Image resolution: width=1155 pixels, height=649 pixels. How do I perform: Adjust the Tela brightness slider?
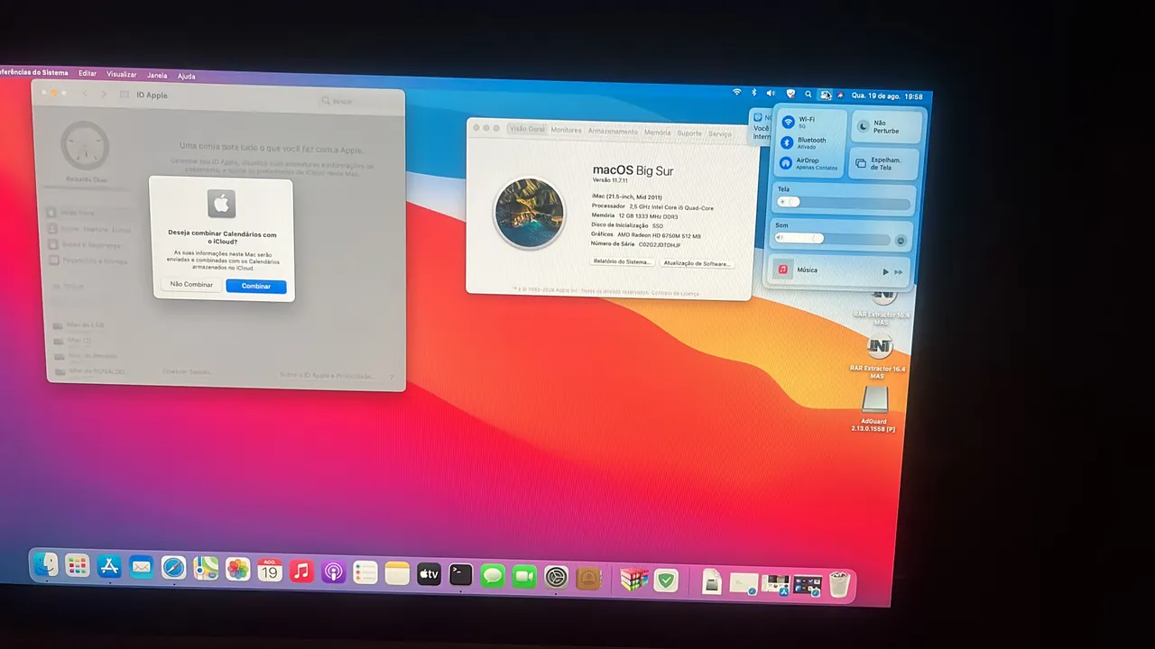(x=843, y=202)
